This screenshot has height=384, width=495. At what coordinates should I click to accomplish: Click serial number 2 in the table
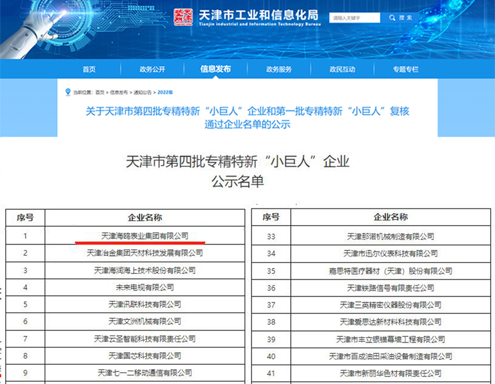coord(25,253)
